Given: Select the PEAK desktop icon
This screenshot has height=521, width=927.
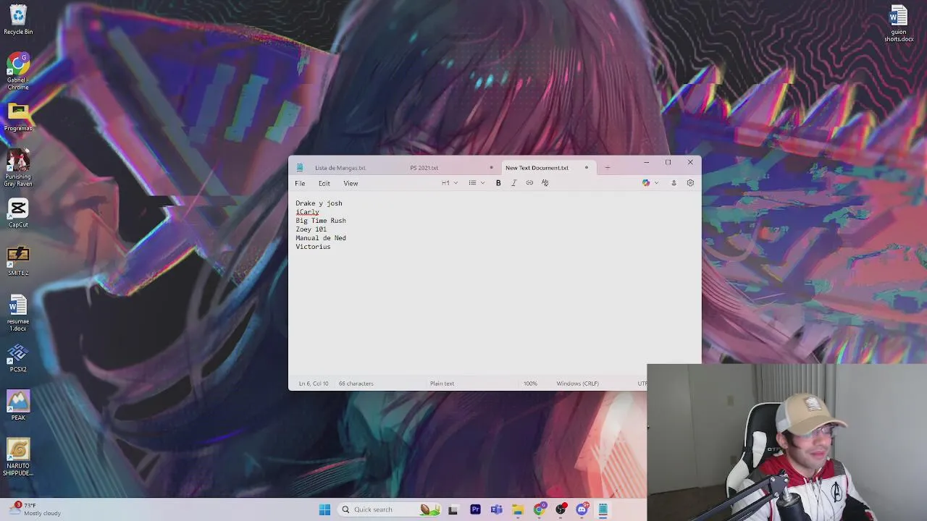Looking at the screenshot, I should click(18, 406).
